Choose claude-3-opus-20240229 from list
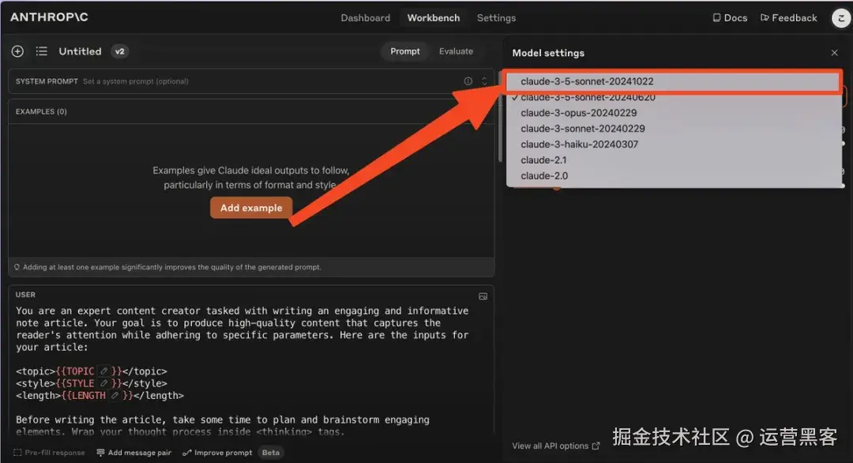Viewport: 853px width, 463px height. click(674, 113)
